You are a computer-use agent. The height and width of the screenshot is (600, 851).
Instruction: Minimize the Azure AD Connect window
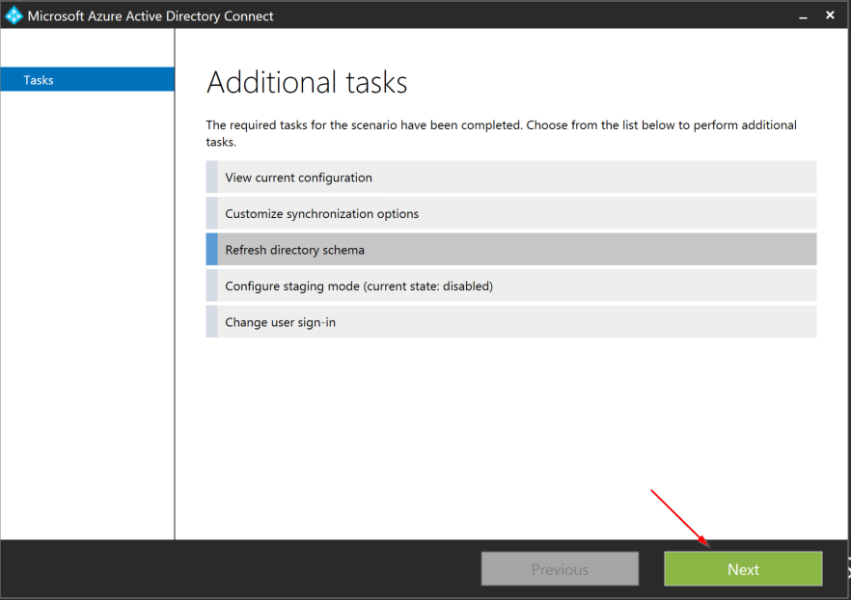pos(803,14)
